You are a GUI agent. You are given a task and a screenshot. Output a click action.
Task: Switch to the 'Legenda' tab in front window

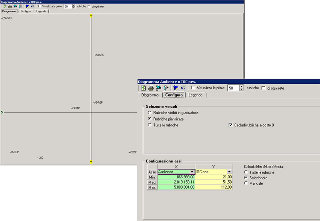tap(195, 95)
